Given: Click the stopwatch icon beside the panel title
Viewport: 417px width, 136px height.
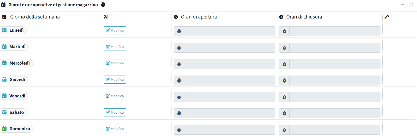Looking at the screenshot, I should pyautogui.click(x=103, y=5).
